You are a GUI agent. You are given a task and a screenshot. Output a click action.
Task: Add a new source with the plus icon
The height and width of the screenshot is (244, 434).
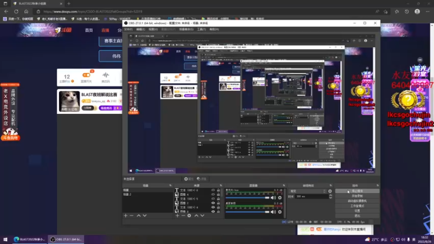coord(177,215)
